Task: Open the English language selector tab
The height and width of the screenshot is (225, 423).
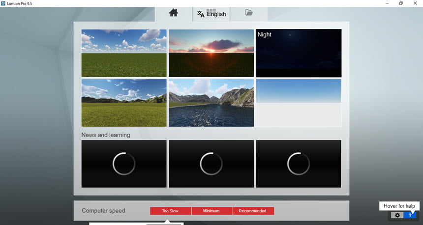Action: click(x=211, y=14)
